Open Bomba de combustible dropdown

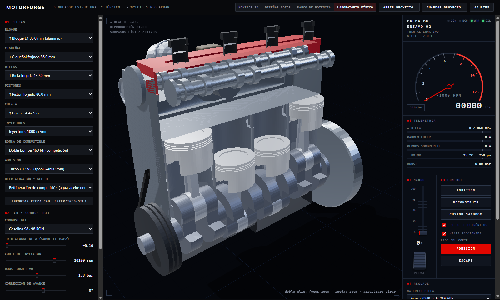(x=49, y=150)
